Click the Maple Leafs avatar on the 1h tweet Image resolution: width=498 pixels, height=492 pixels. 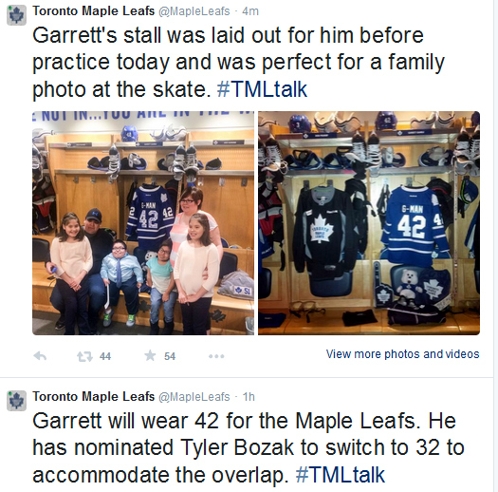click(x=16, y=401)
